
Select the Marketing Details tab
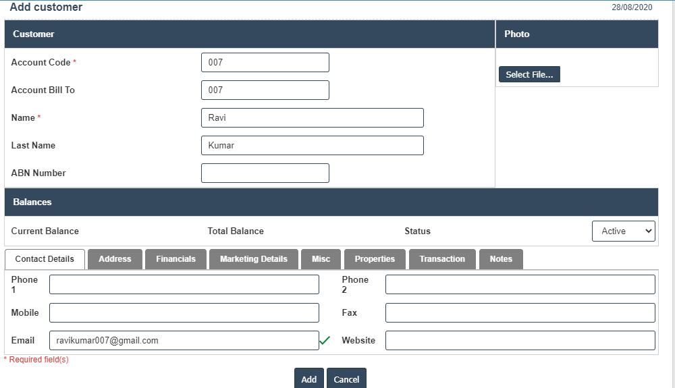tap(254, 259)
